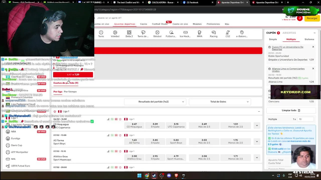321x180 pixels.
Task: Open statistics icon for AD Tarma match
Action: 108,135
